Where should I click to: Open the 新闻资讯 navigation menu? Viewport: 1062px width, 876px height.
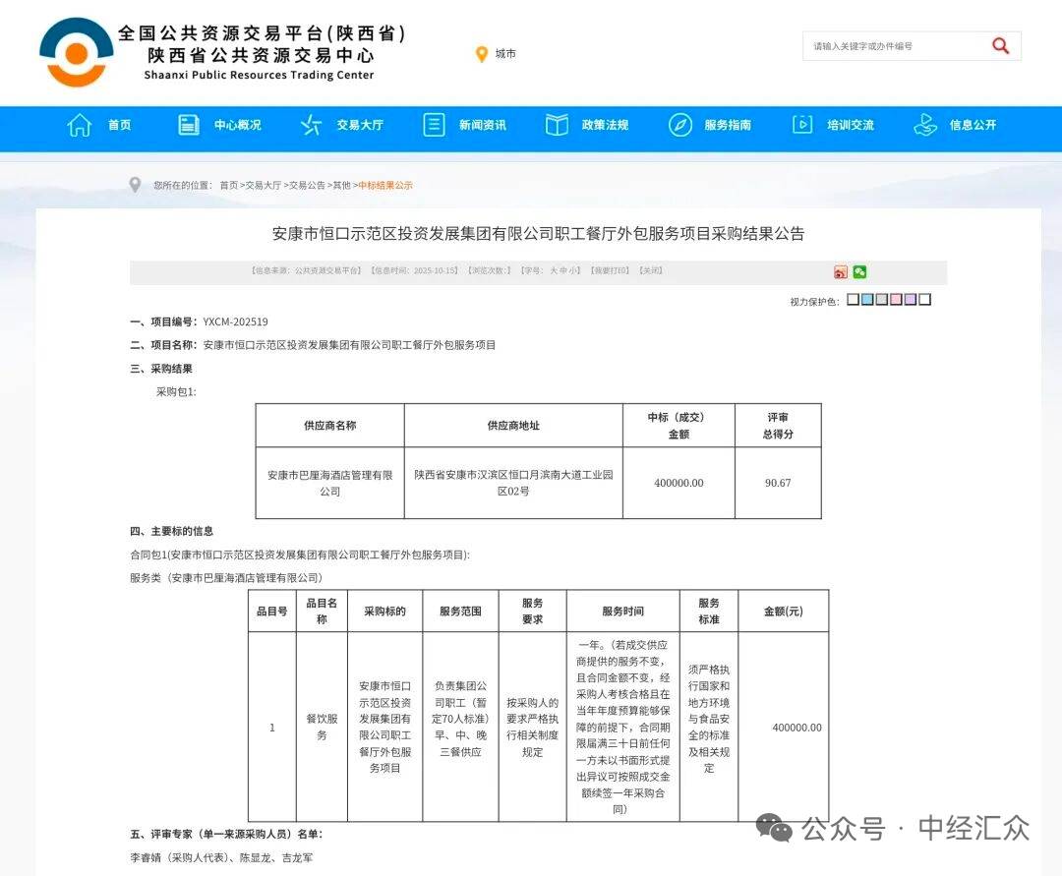tap(482, 125)
